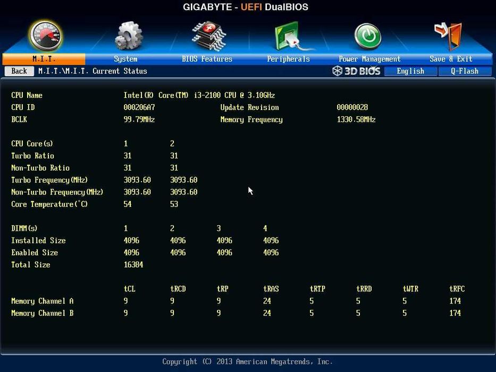Click the American Megatrends copyright text

point(247,361)
